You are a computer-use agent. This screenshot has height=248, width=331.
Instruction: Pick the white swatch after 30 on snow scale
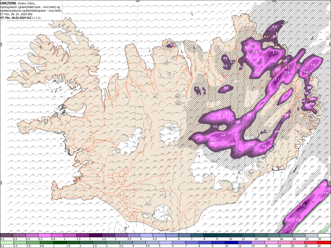pos(324,235)
